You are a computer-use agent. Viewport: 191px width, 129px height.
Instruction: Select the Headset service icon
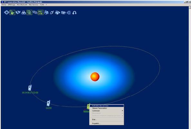[74, 12]
